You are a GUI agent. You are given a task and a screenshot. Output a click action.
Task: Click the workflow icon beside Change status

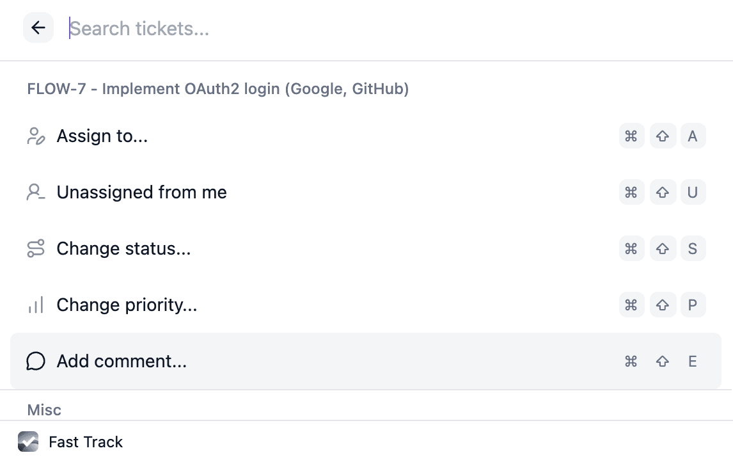click(36, 249)
